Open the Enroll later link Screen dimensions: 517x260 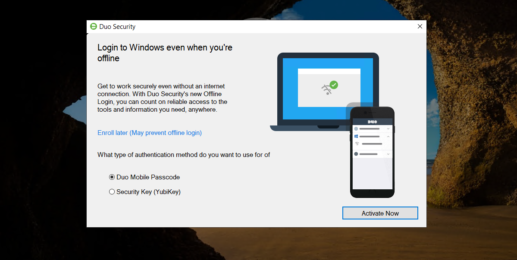tap(149, 132)
